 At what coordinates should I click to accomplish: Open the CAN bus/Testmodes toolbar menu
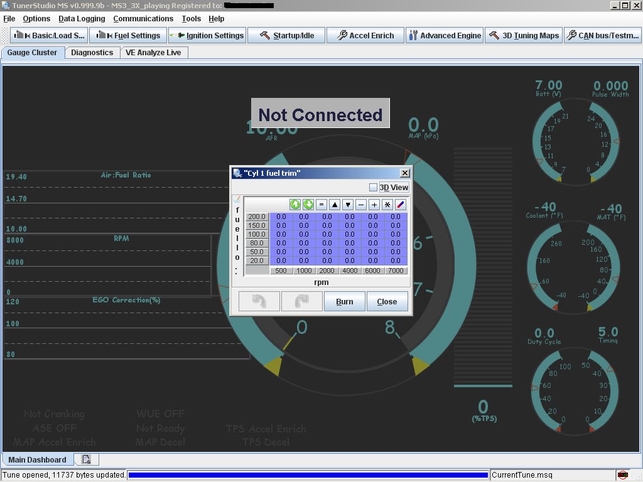(603, 35)
